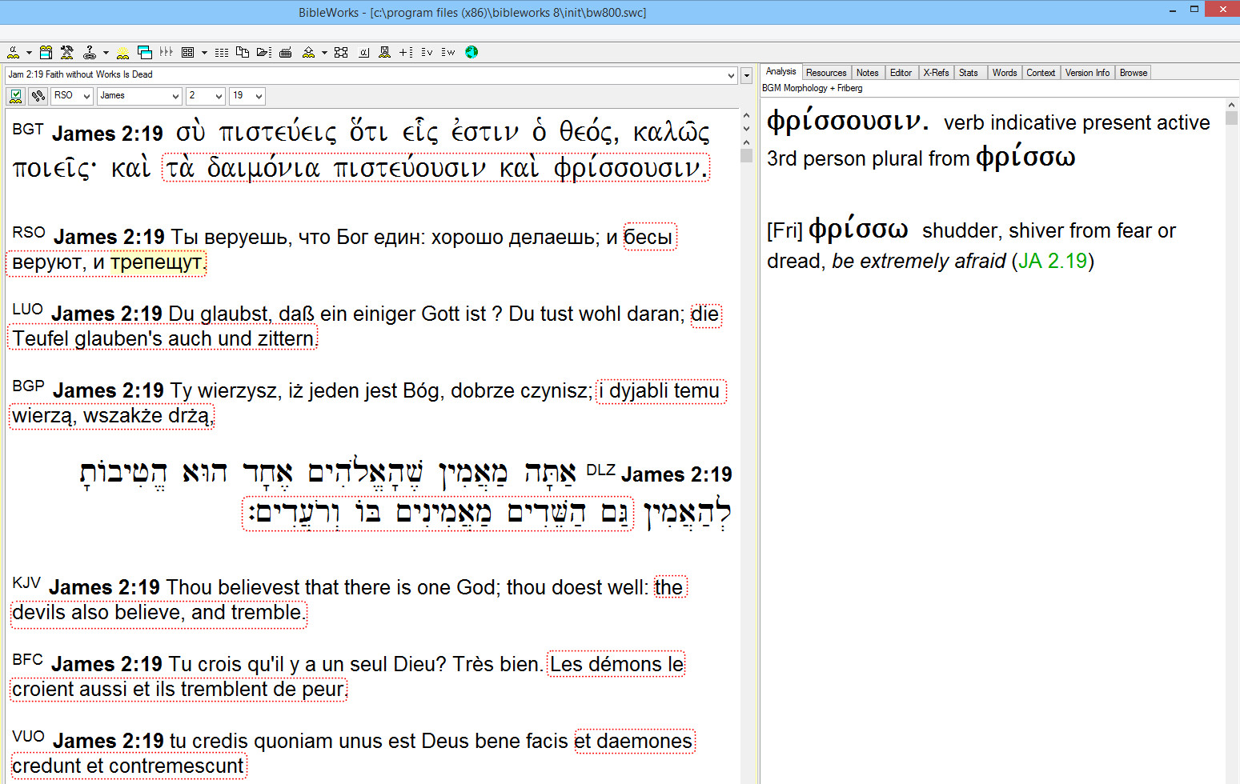Viewport: 1240px width, 784px height.
Task: Click the question mark help icon
Action: (90, 52)
